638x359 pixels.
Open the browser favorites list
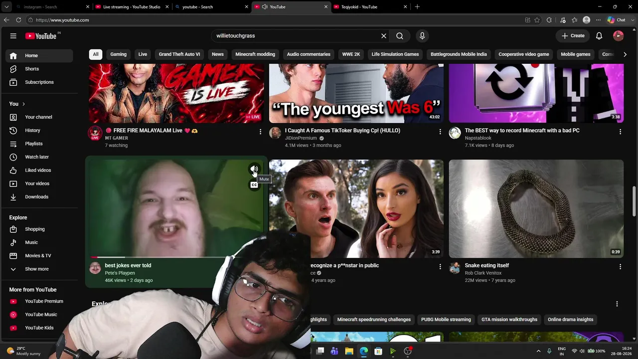coord(575,20)
